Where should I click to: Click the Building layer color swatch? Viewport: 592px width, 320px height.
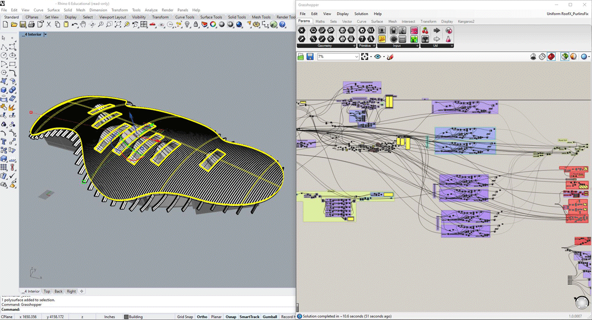[x=126, y=317]
